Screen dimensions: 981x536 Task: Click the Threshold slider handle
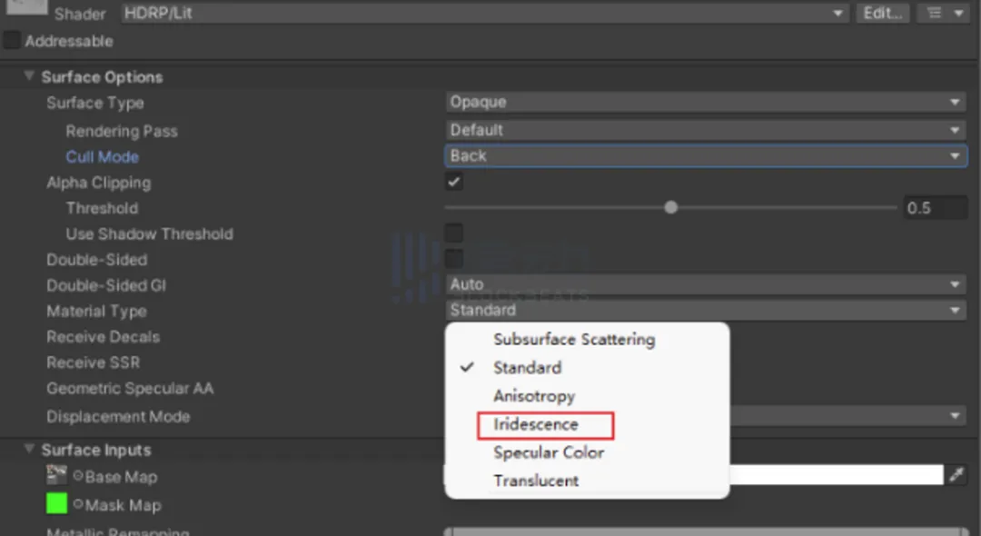point(670,207)
